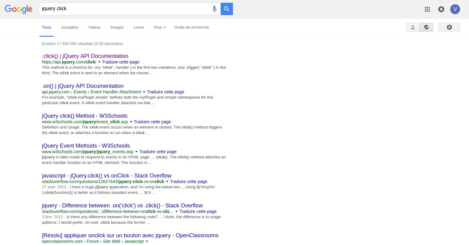Click the URL 'www.w3schools.com/jquery/jquery_events.asp'
Viewport: 469px width, 245px height.
(88, 152)
